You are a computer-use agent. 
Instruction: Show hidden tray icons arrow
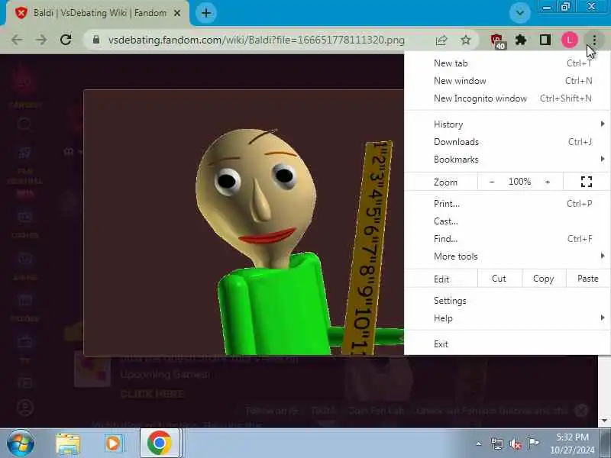coord(479,443)
